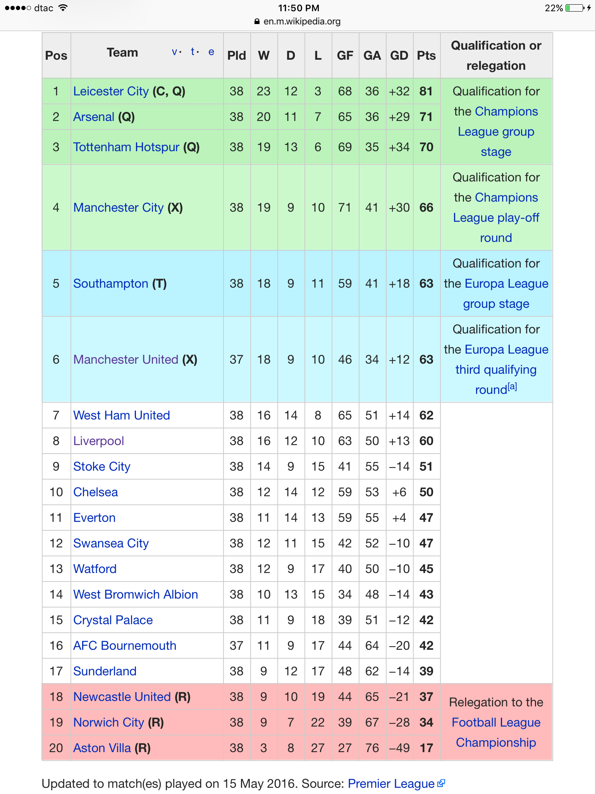Tap the Wi-Fi signal icon

point(63,8)
